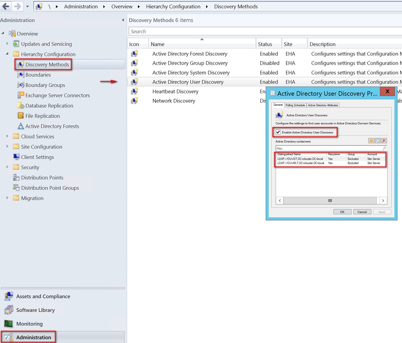Image resolution: width=402 pixels, height=343 pixels.
Task: Sort list by the Status column header
Action: click(x=269, y=44)
